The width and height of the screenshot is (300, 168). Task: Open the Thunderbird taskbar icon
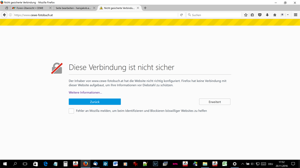pos(95,164)
